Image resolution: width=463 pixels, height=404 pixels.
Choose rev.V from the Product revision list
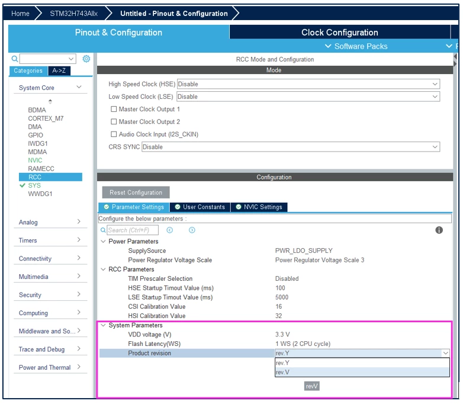click(362, 372)
